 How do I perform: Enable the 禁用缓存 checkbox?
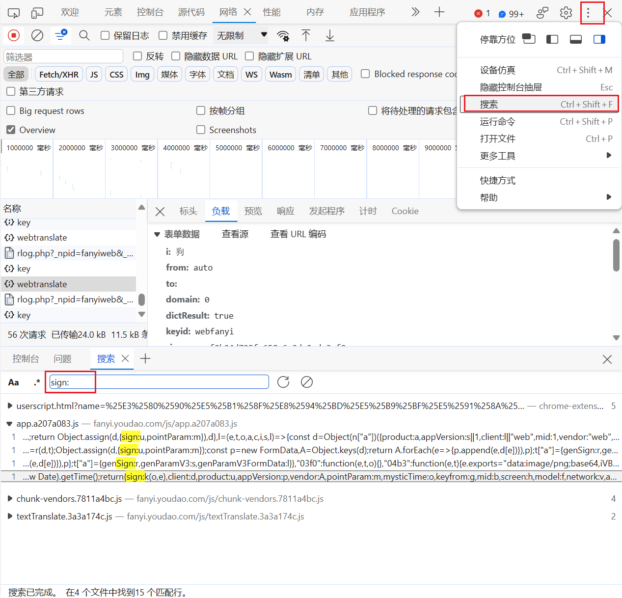[163, 35]
